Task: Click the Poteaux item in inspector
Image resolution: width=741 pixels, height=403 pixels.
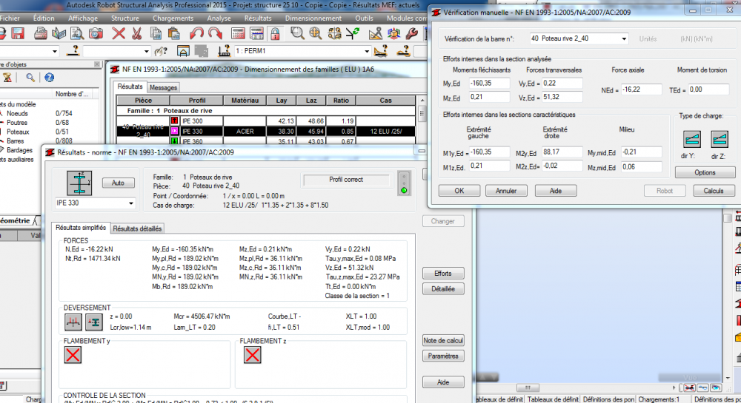Action: click(18, 132)
